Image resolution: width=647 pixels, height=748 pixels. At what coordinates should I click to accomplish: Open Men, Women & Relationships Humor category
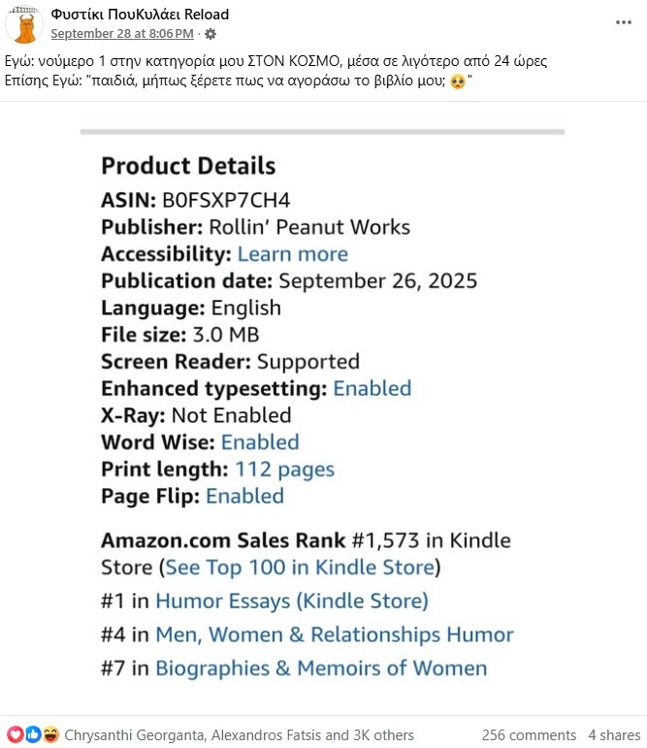(x=335, y=634)
